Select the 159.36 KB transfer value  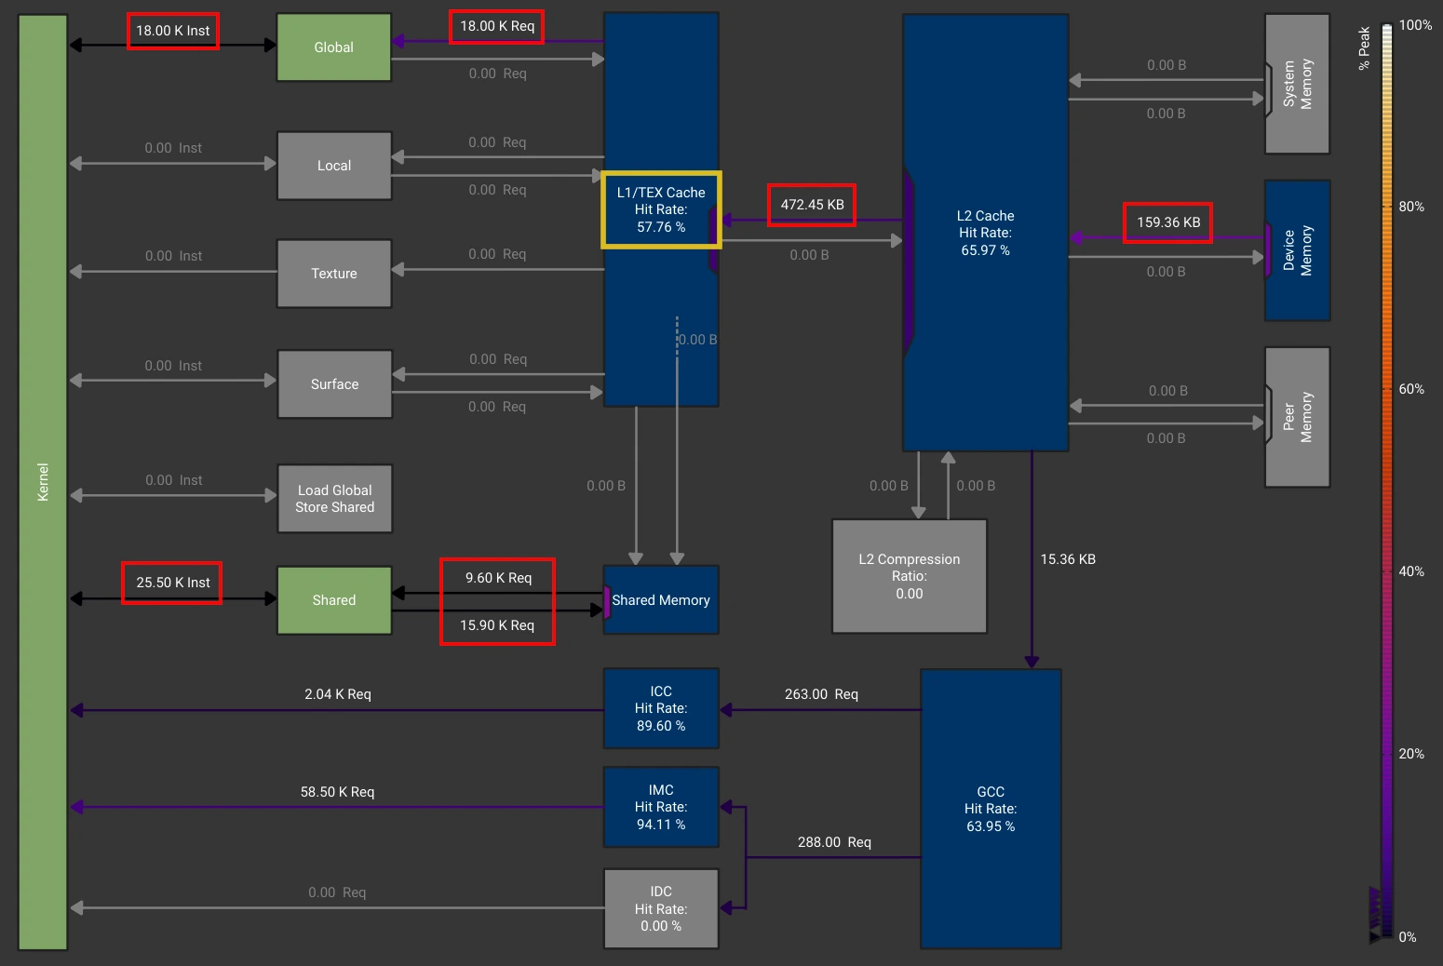(1168, 222)
